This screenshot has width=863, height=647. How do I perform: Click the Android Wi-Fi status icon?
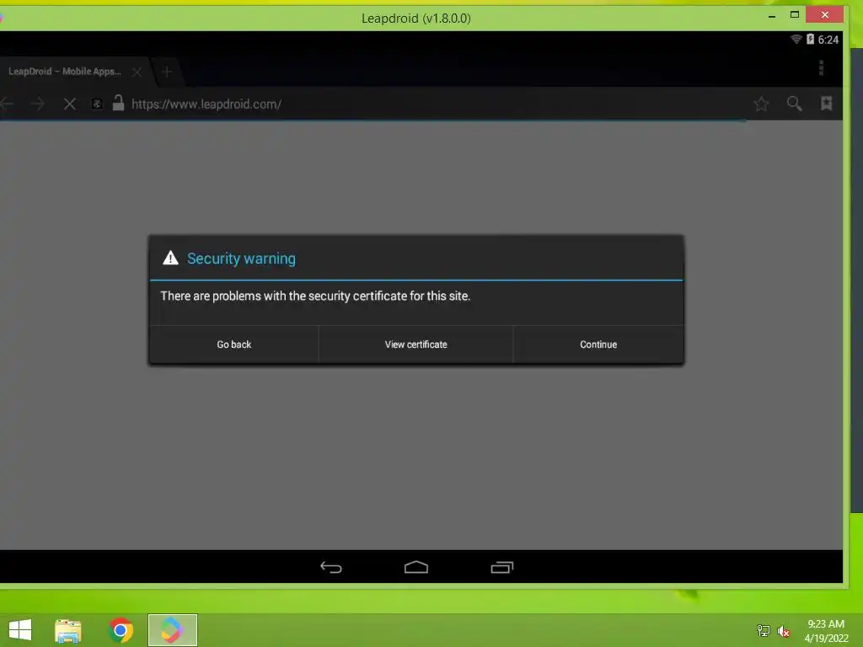[x=796, y=39]
